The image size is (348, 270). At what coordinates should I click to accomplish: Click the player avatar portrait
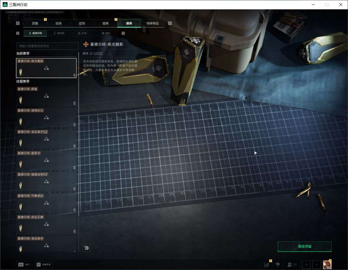pos(327,265)
